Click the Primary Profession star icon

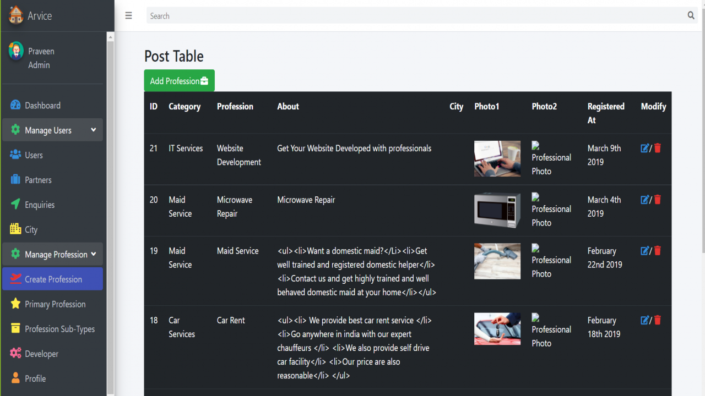point(15,304)
